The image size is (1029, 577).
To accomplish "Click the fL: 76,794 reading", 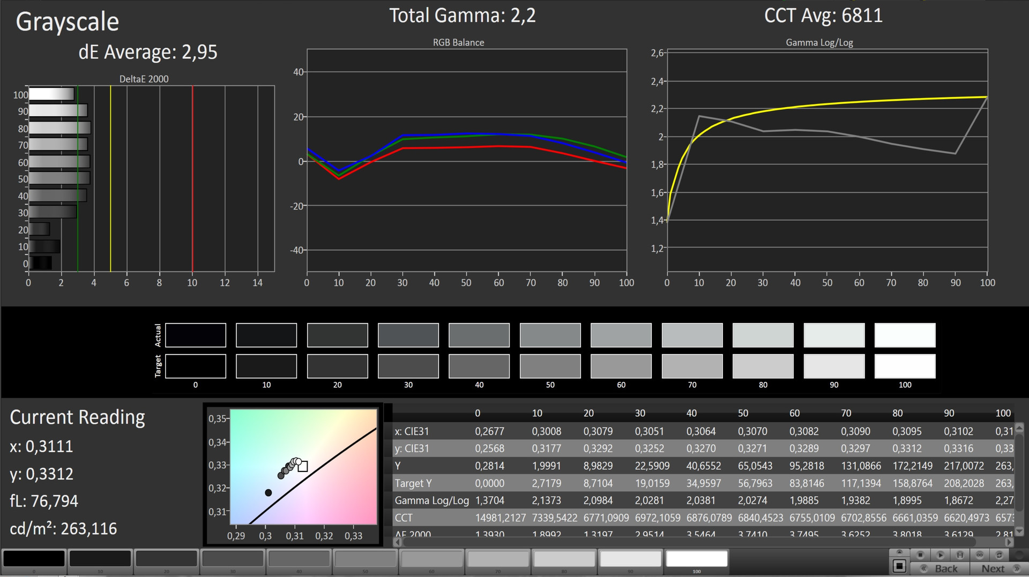I will 44,501.
